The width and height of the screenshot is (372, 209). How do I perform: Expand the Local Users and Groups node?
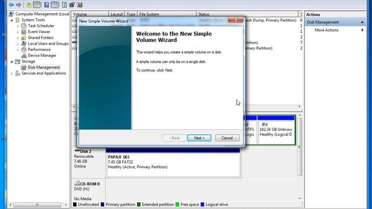18,44
